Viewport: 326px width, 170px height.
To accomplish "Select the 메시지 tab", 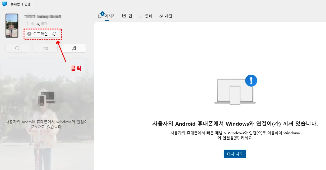I will pyautogui.click(x=108, y=16).
